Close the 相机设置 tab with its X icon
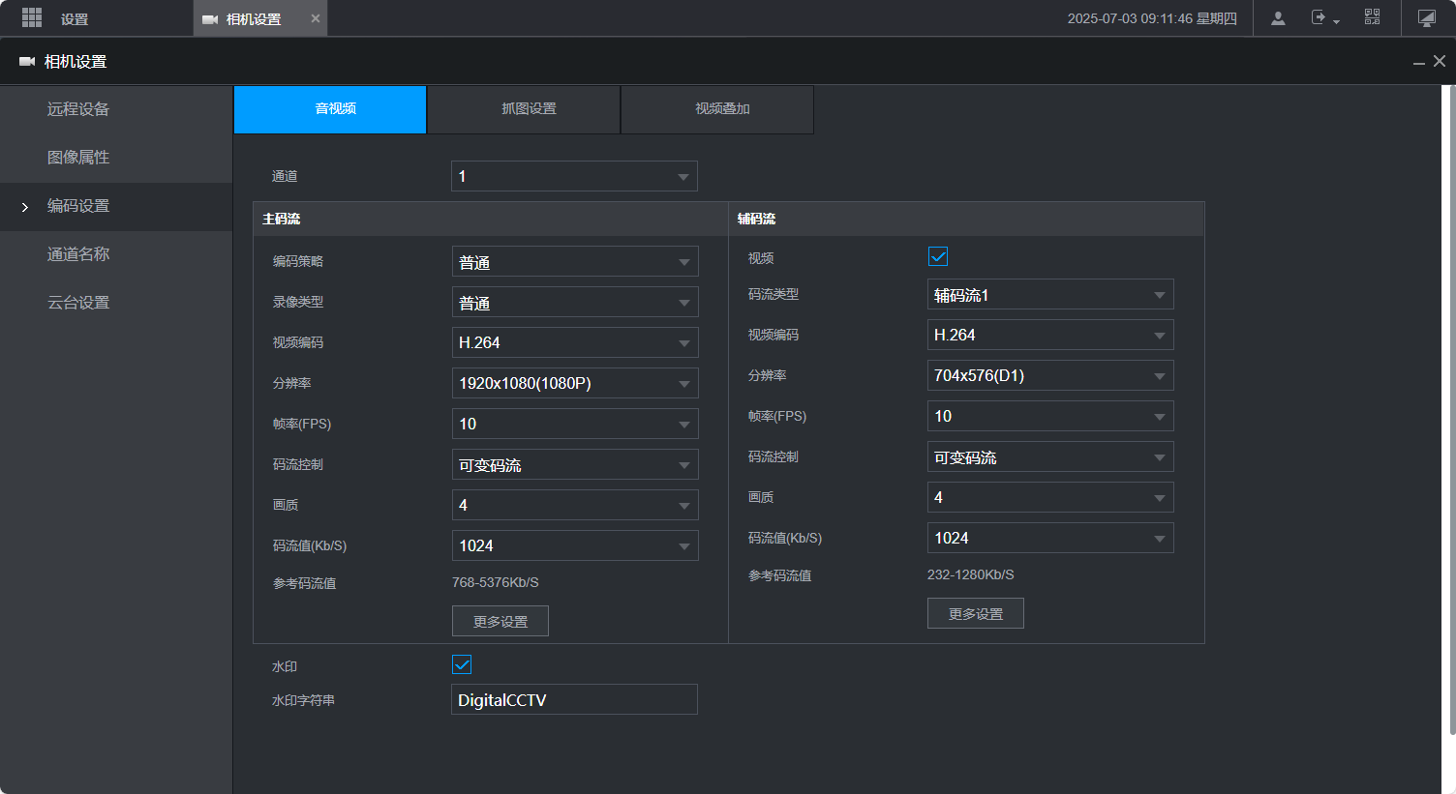The height and width of the screenshot is (794, 1456). click(316, 18)
